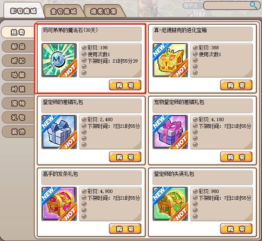Click the pink dragon treasure chest icon
The width and height of the screenshot is (262, 241).
59,204
